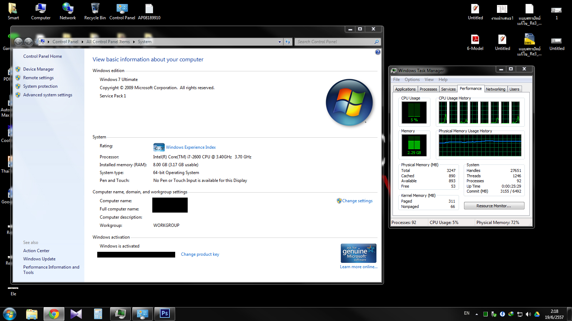The width and height of the screenshot is (572, 321).
Task: Follow the Learn more online link
Action: [x=359, y=267]
